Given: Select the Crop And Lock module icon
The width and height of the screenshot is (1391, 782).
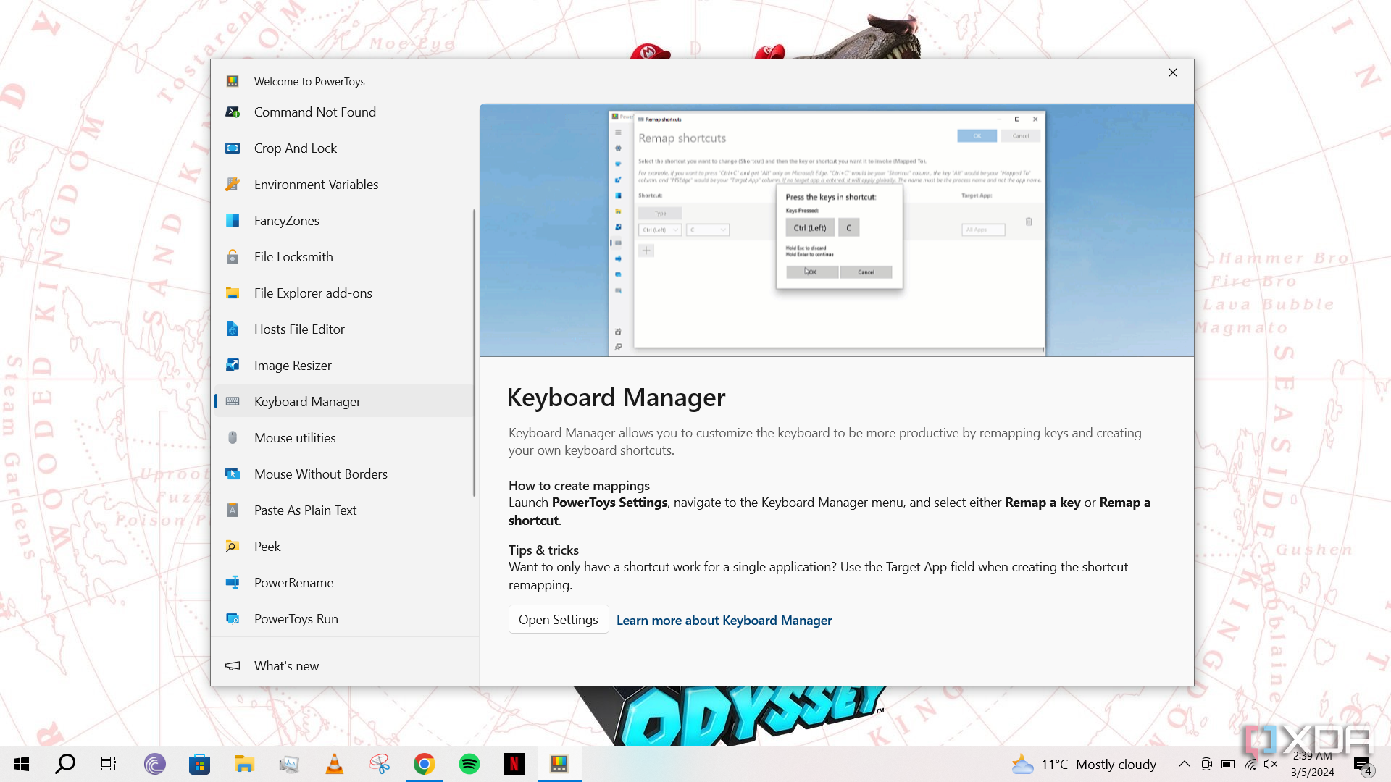Looking at the screenshot, I should click(x=233, y=148).
